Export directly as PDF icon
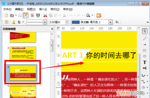The height and width of the screenshot is (98, 150). point(32,15)
